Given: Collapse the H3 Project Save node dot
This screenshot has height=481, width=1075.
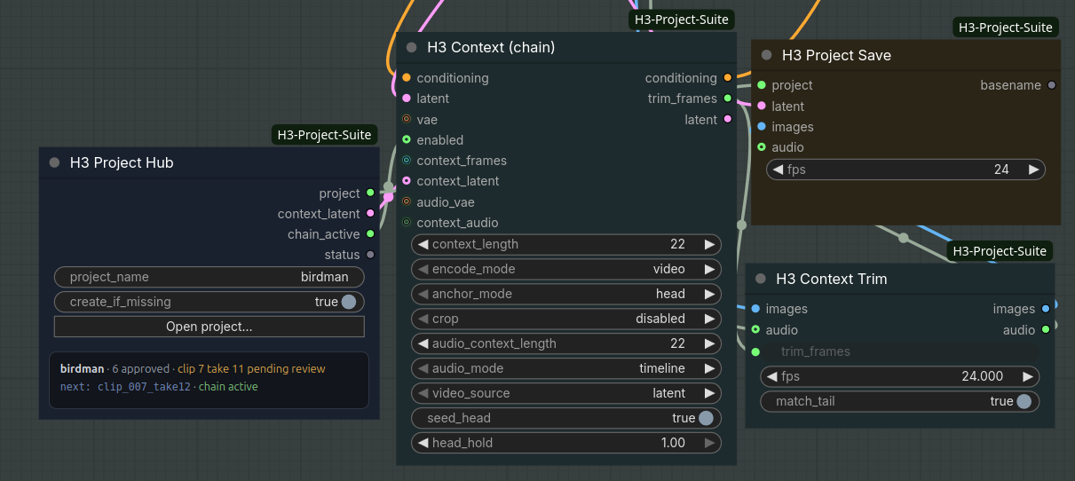Looking at the screenshot, I should [766, 55].
